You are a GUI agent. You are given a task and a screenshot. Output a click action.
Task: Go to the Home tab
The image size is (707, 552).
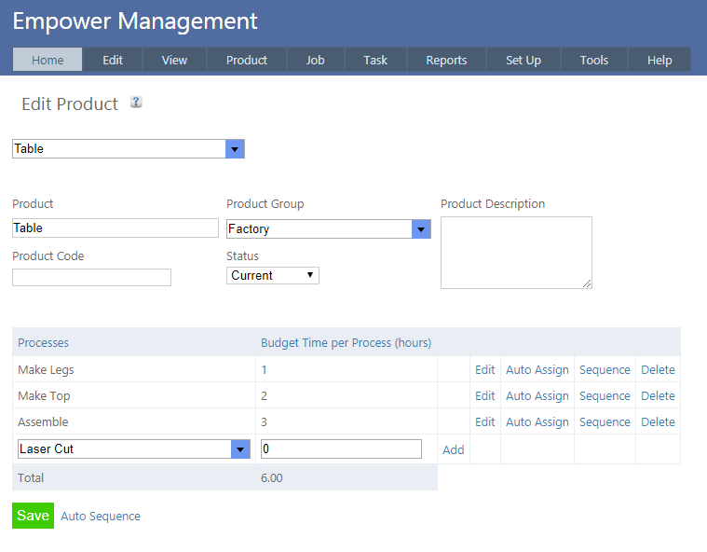point(48,60)
